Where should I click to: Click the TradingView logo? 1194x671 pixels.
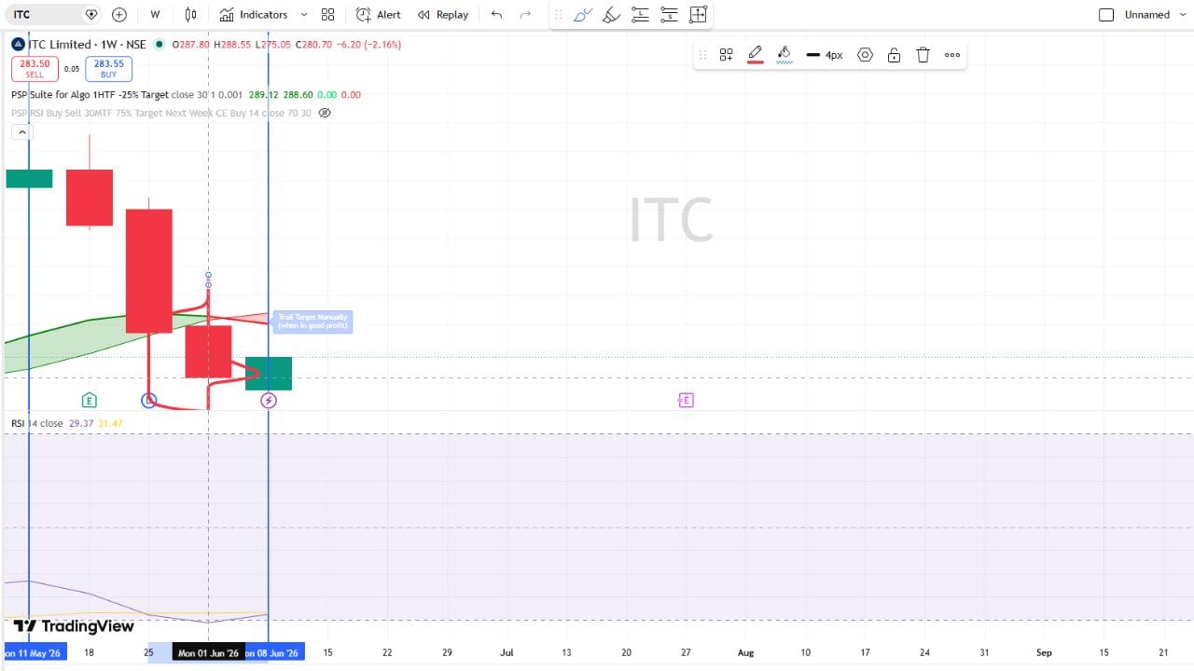[74, 626]
